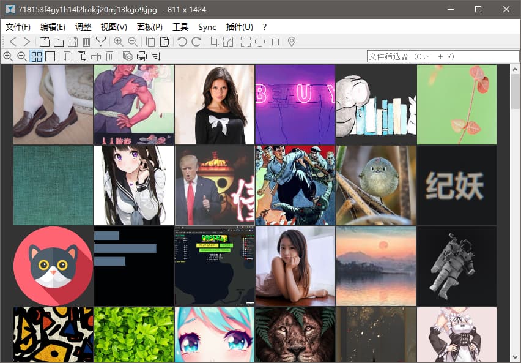Toggle the filmstrip split view button
This screenshot has height=363, width=521.
pyautogui.click(x=50, y=56)
